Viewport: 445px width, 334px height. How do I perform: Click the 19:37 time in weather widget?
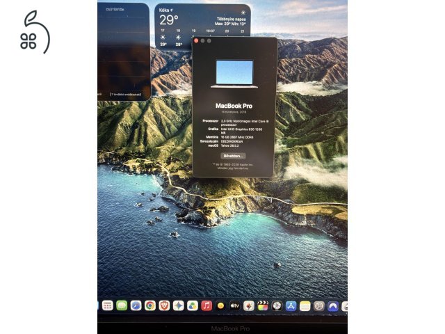click(210, 31)
